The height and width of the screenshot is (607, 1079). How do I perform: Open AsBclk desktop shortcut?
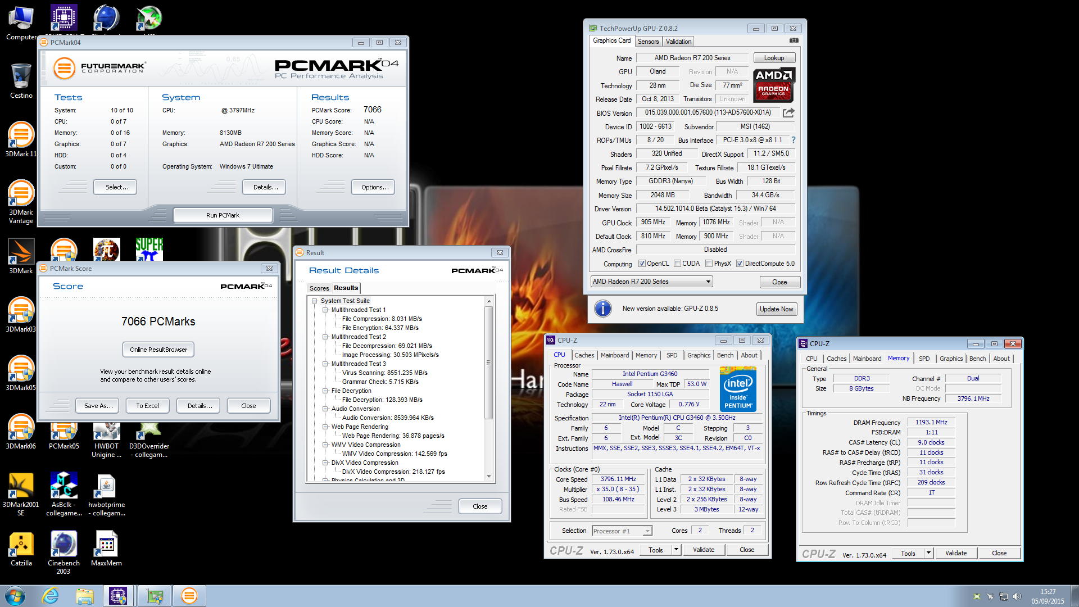pos(64,494)
